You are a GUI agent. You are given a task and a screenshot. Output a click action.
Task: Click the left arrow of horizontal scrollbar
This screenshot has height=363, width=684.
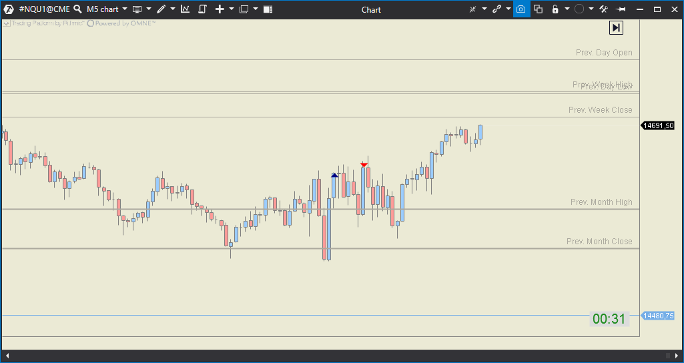(7, 356)
